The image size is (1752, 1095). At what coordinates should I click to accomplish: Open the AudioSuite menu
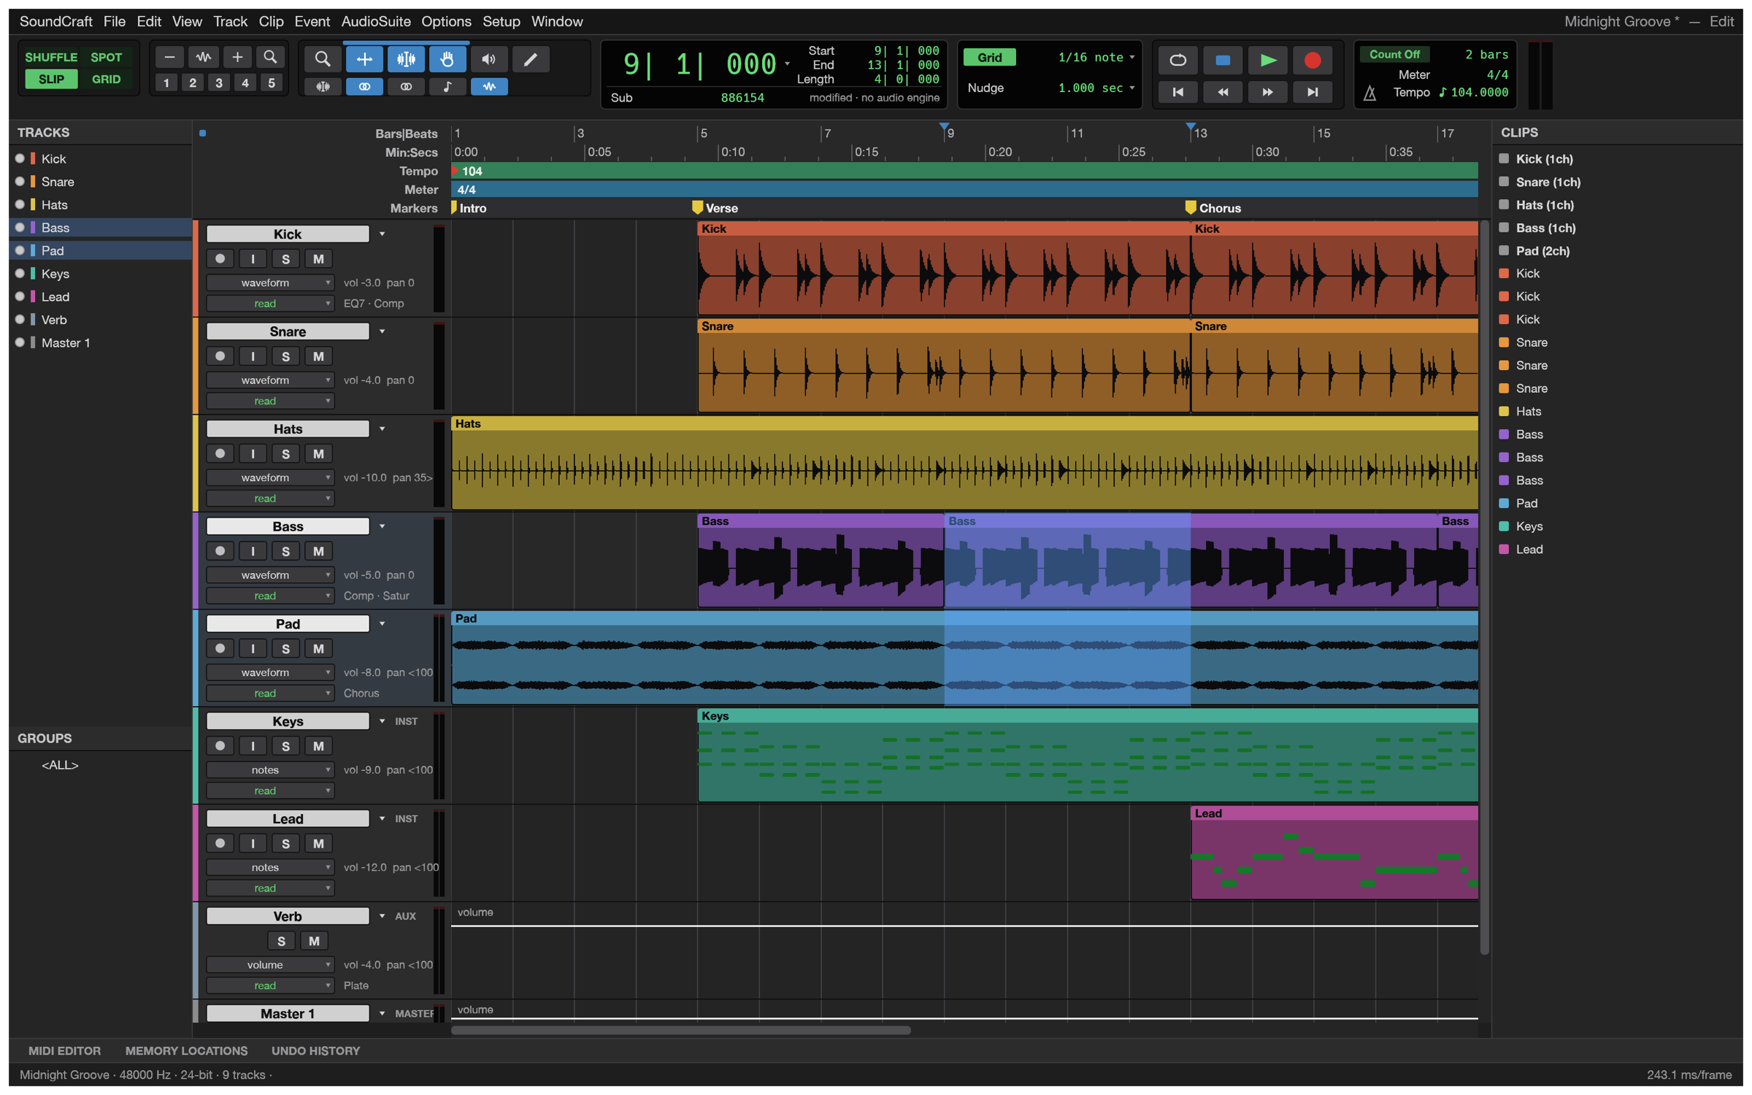(x=376, y=21)
